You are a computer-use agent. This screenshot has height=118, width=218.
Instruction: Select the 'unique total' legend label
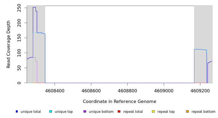pos(31,112)
